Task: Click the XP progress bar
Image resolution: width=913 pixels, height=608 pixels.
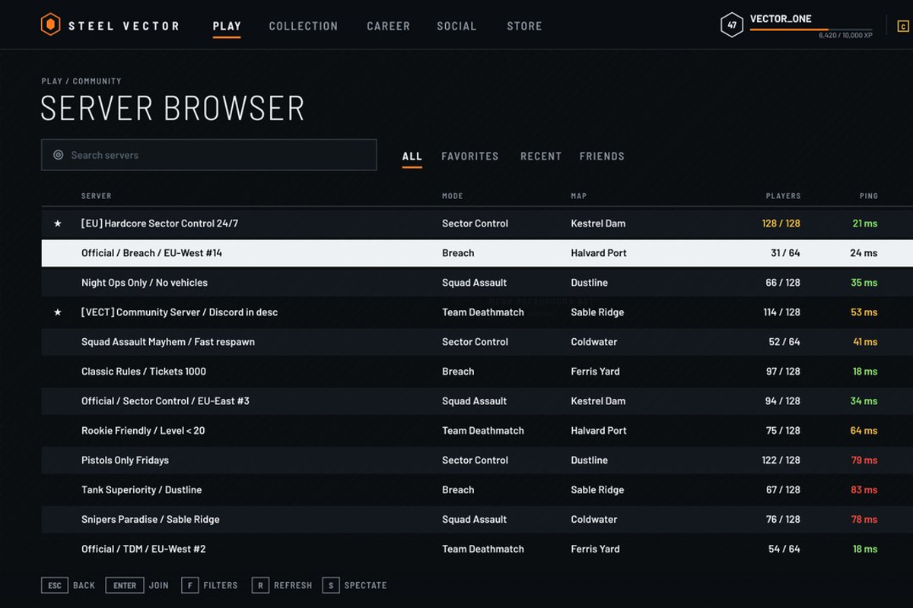Action: (811, 30)
